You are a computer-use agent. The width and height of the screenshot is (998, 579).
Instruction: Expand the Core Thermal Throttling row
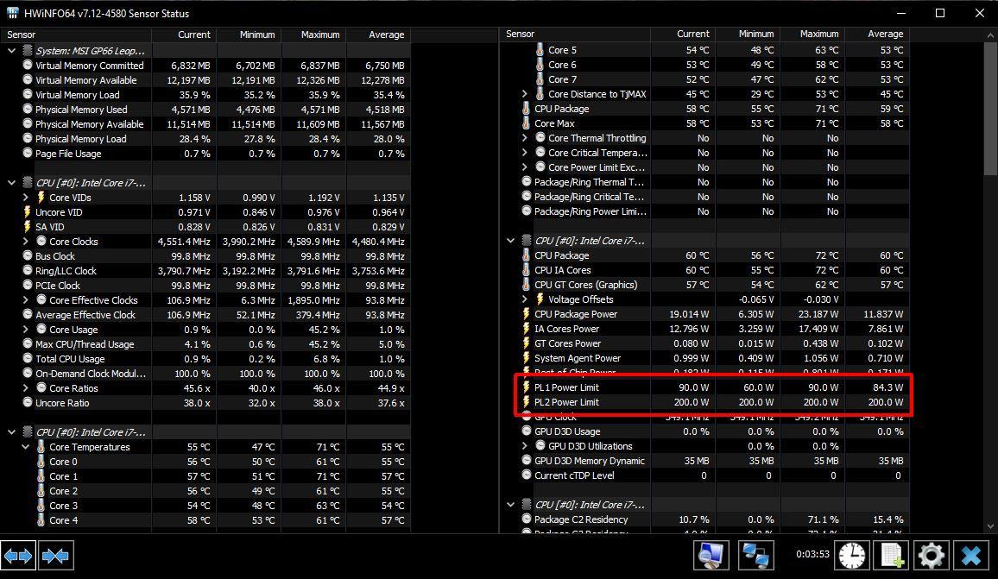(x=524, y=137)
